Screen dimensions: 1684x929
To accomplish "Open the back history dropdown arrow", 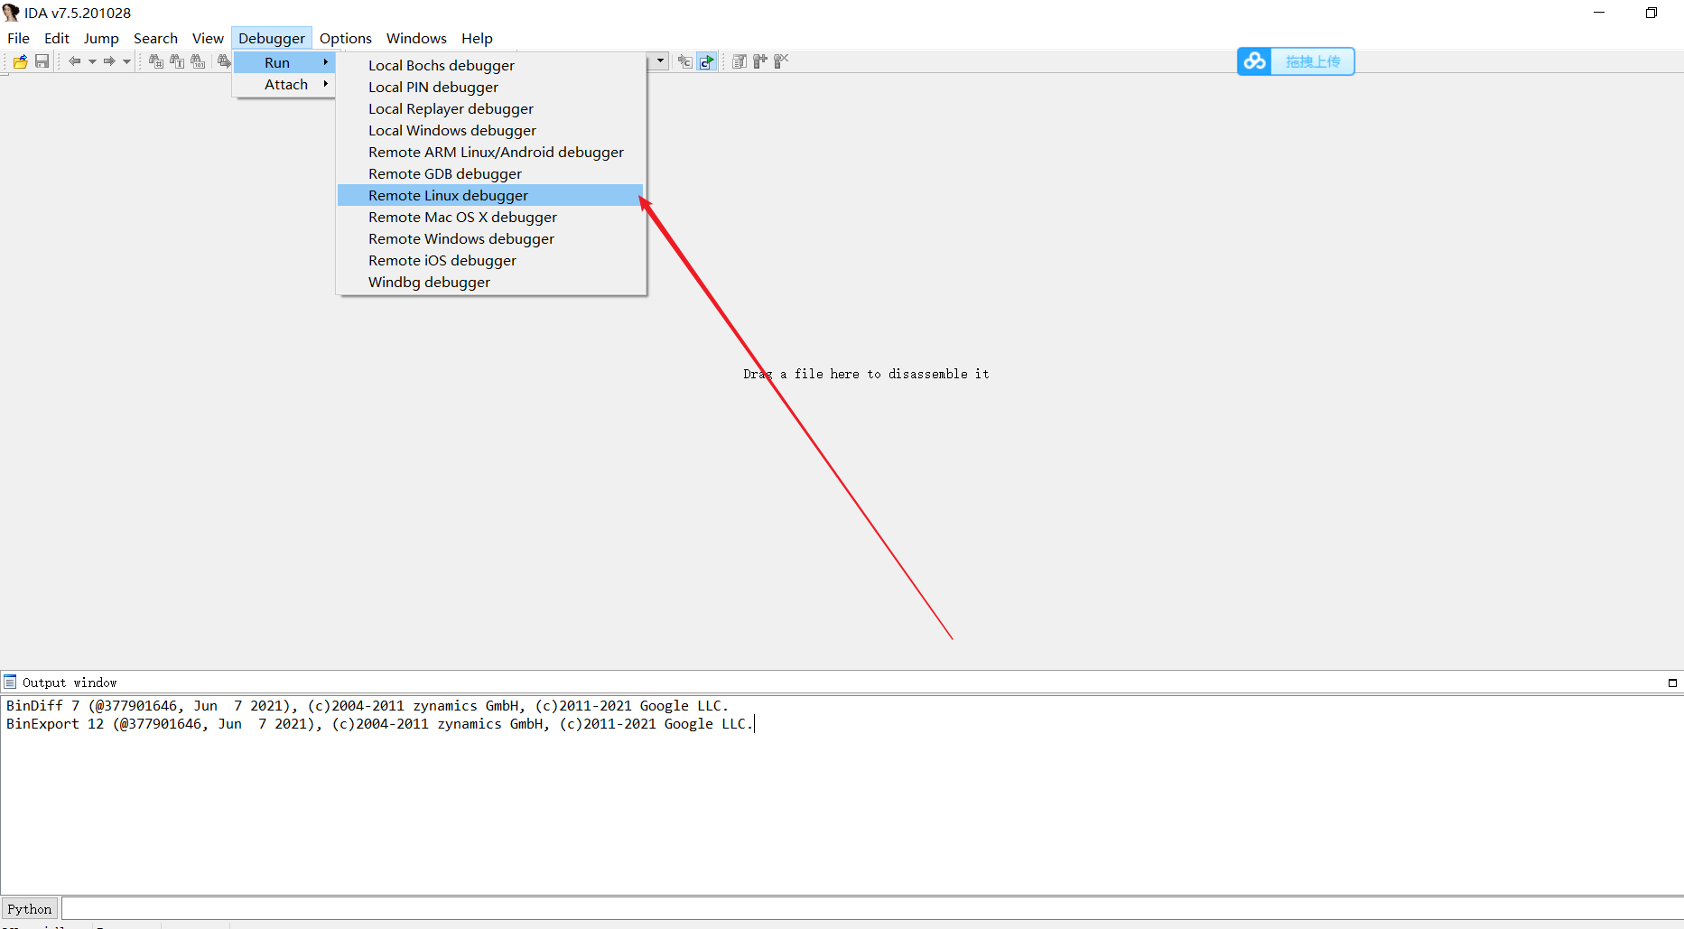I will 92,61.
